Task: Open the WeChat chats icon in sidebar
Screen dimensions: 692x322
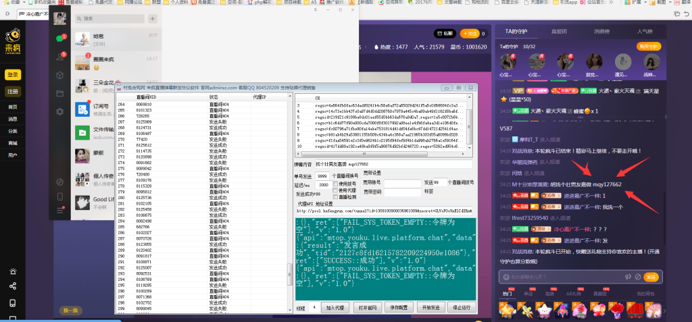Action: pyautogui.click(x=59, y=39)
